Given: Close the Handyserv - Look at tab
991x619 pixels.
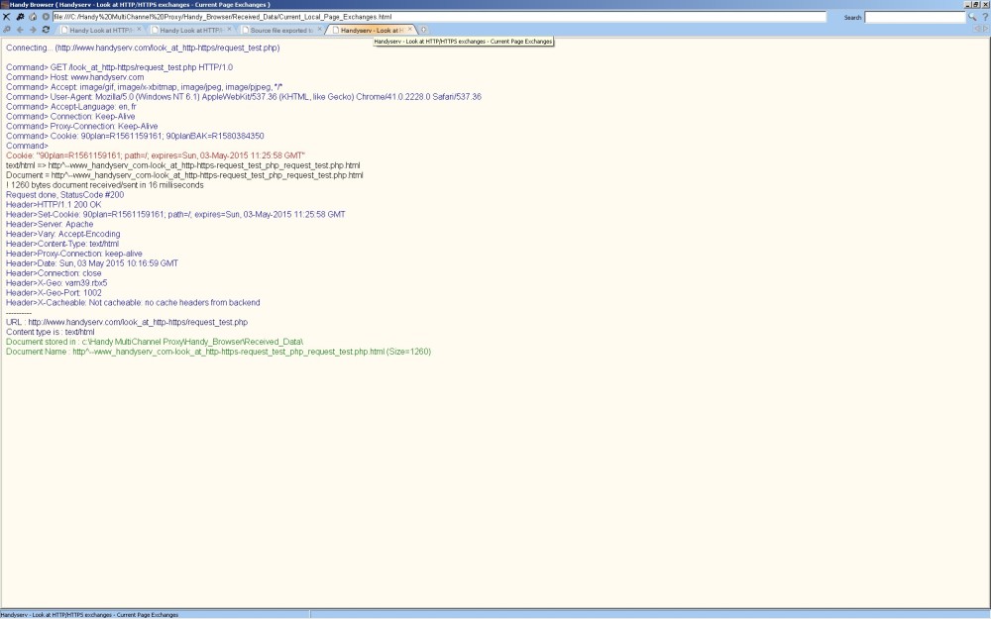Looking at the screenshot, I should tap(410, 29).
